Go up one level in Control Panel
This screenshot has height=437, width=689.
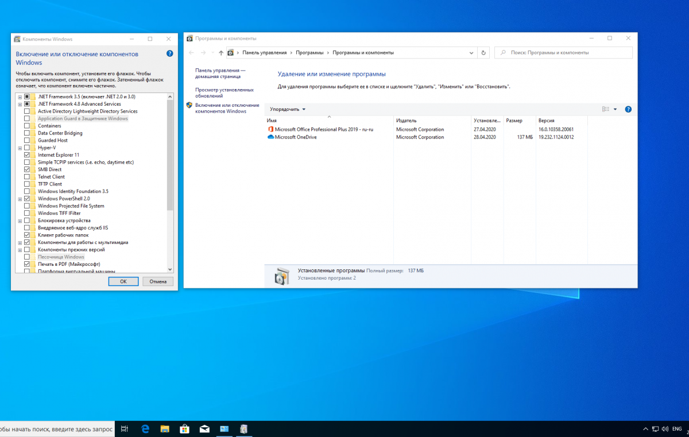point(221,52)
